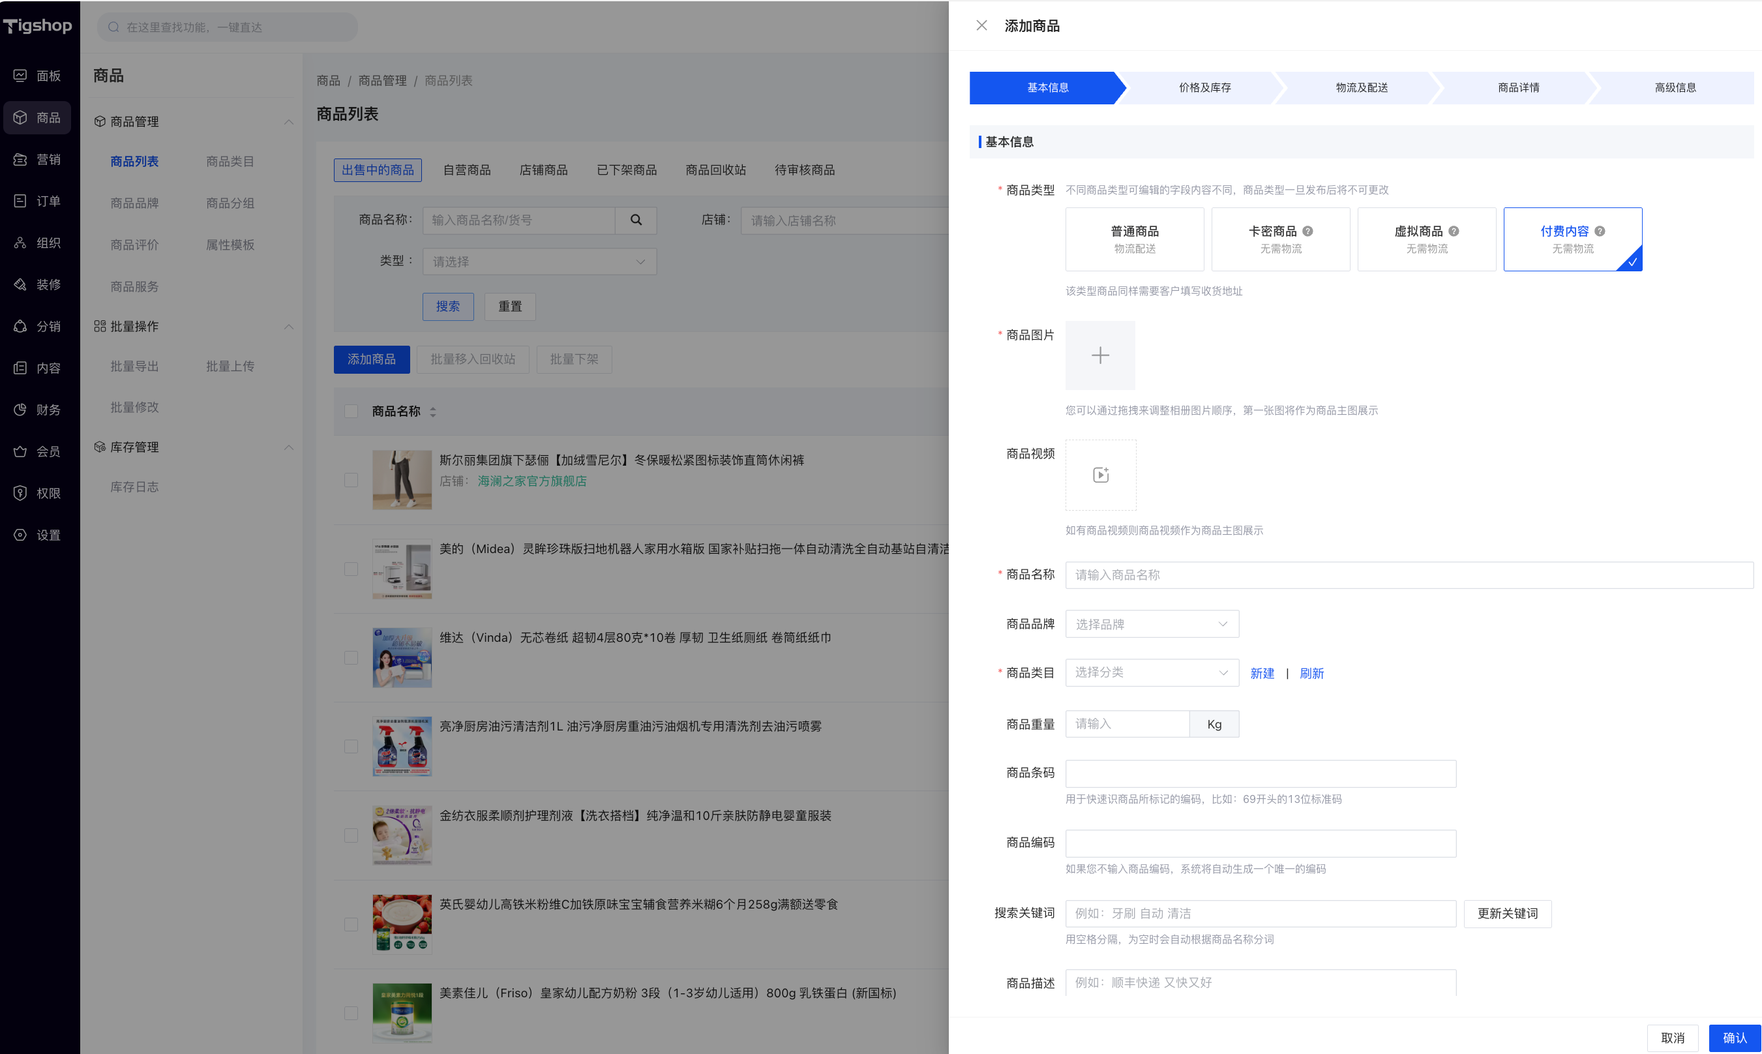Switch to 价格及库存 step tab

[x=1204, y=87]
